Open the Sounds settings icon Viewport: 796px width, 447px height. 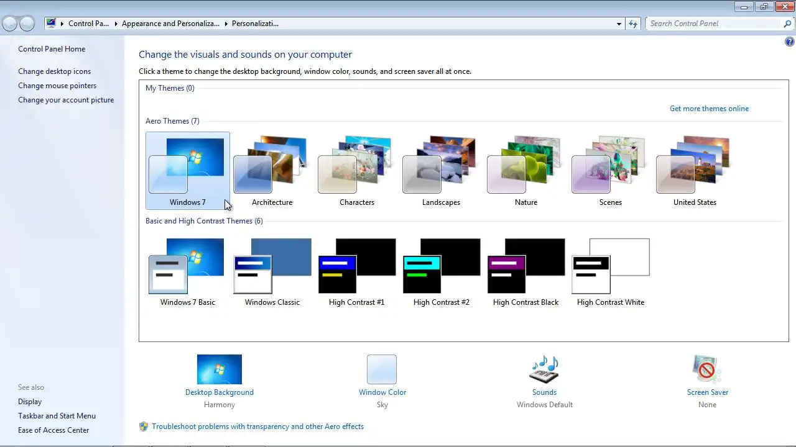click(544, 369)
